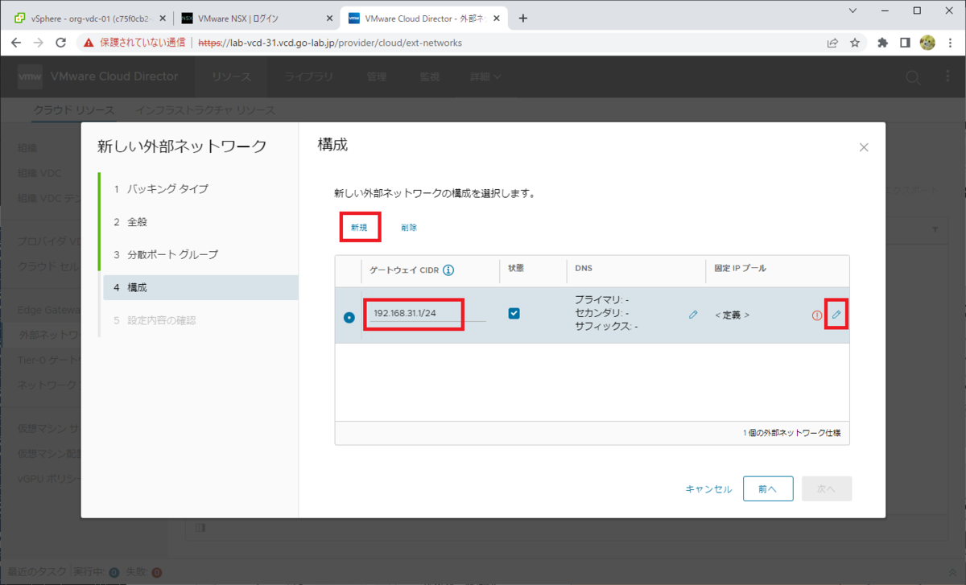Click 新規 to add a network configuration
This screenshot has width=966, height=585.
[x=359, y=228]
